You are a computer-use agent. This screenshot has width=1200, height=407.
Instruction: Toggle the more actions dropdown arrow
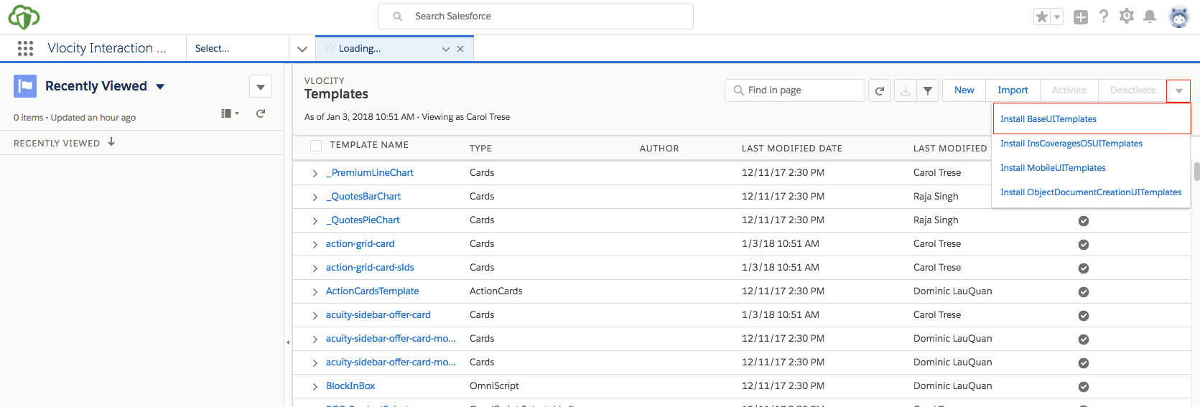pos(1179,90)
